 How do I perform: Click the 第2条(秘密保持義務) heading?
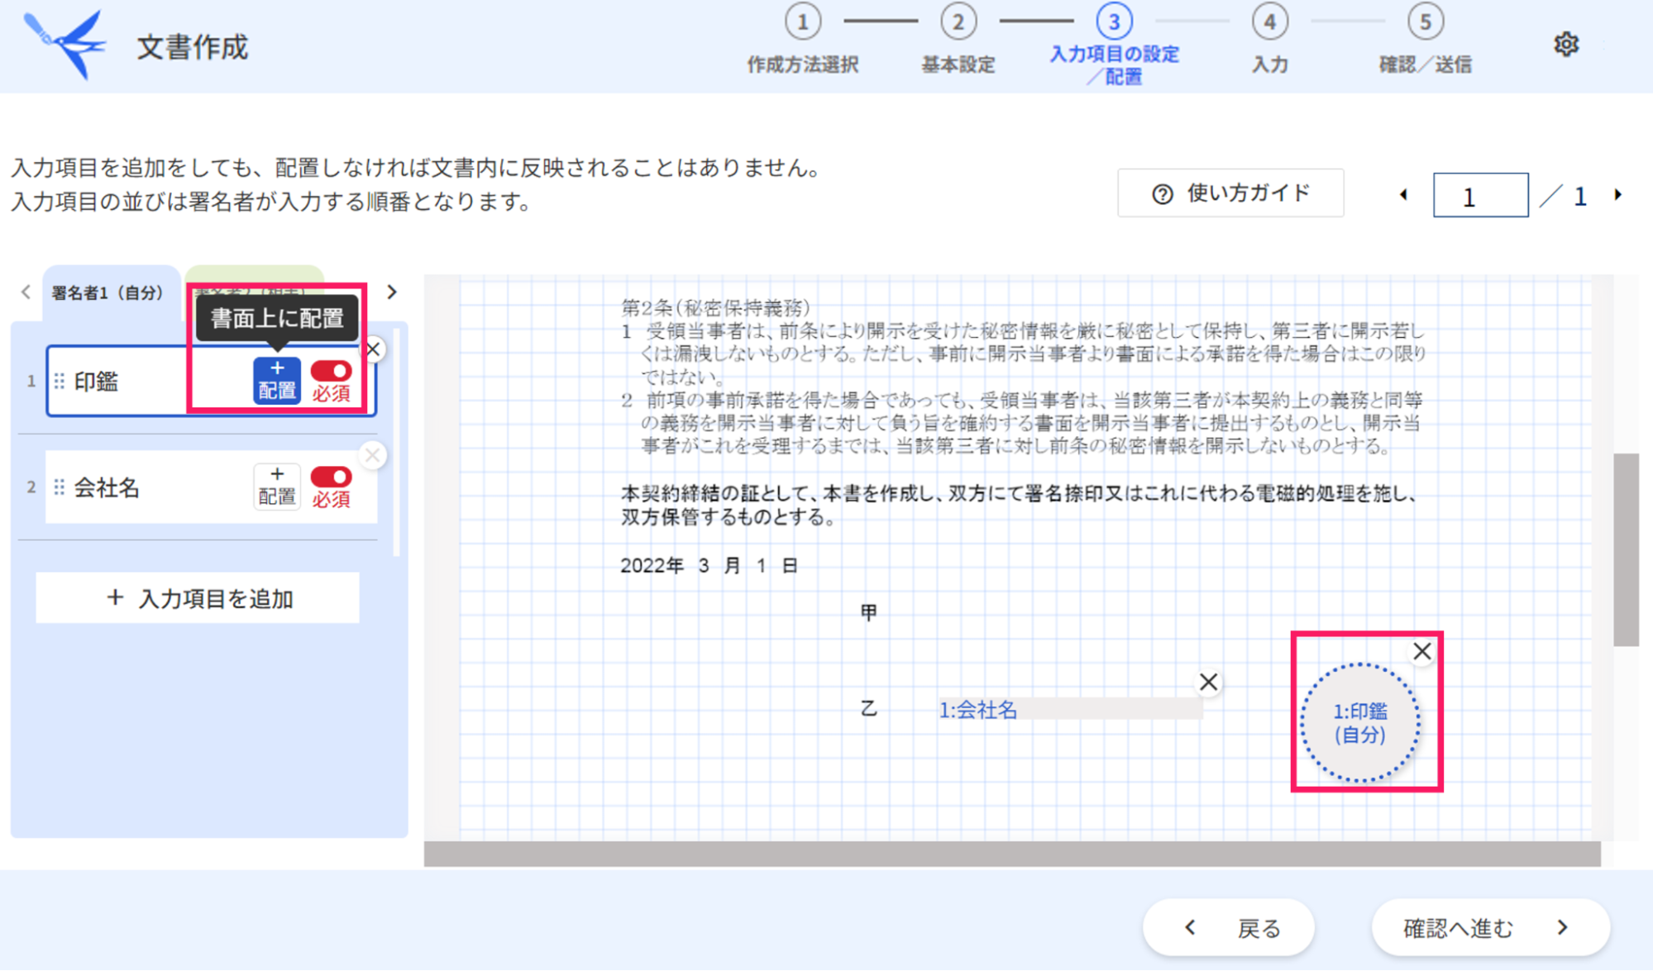715,307
